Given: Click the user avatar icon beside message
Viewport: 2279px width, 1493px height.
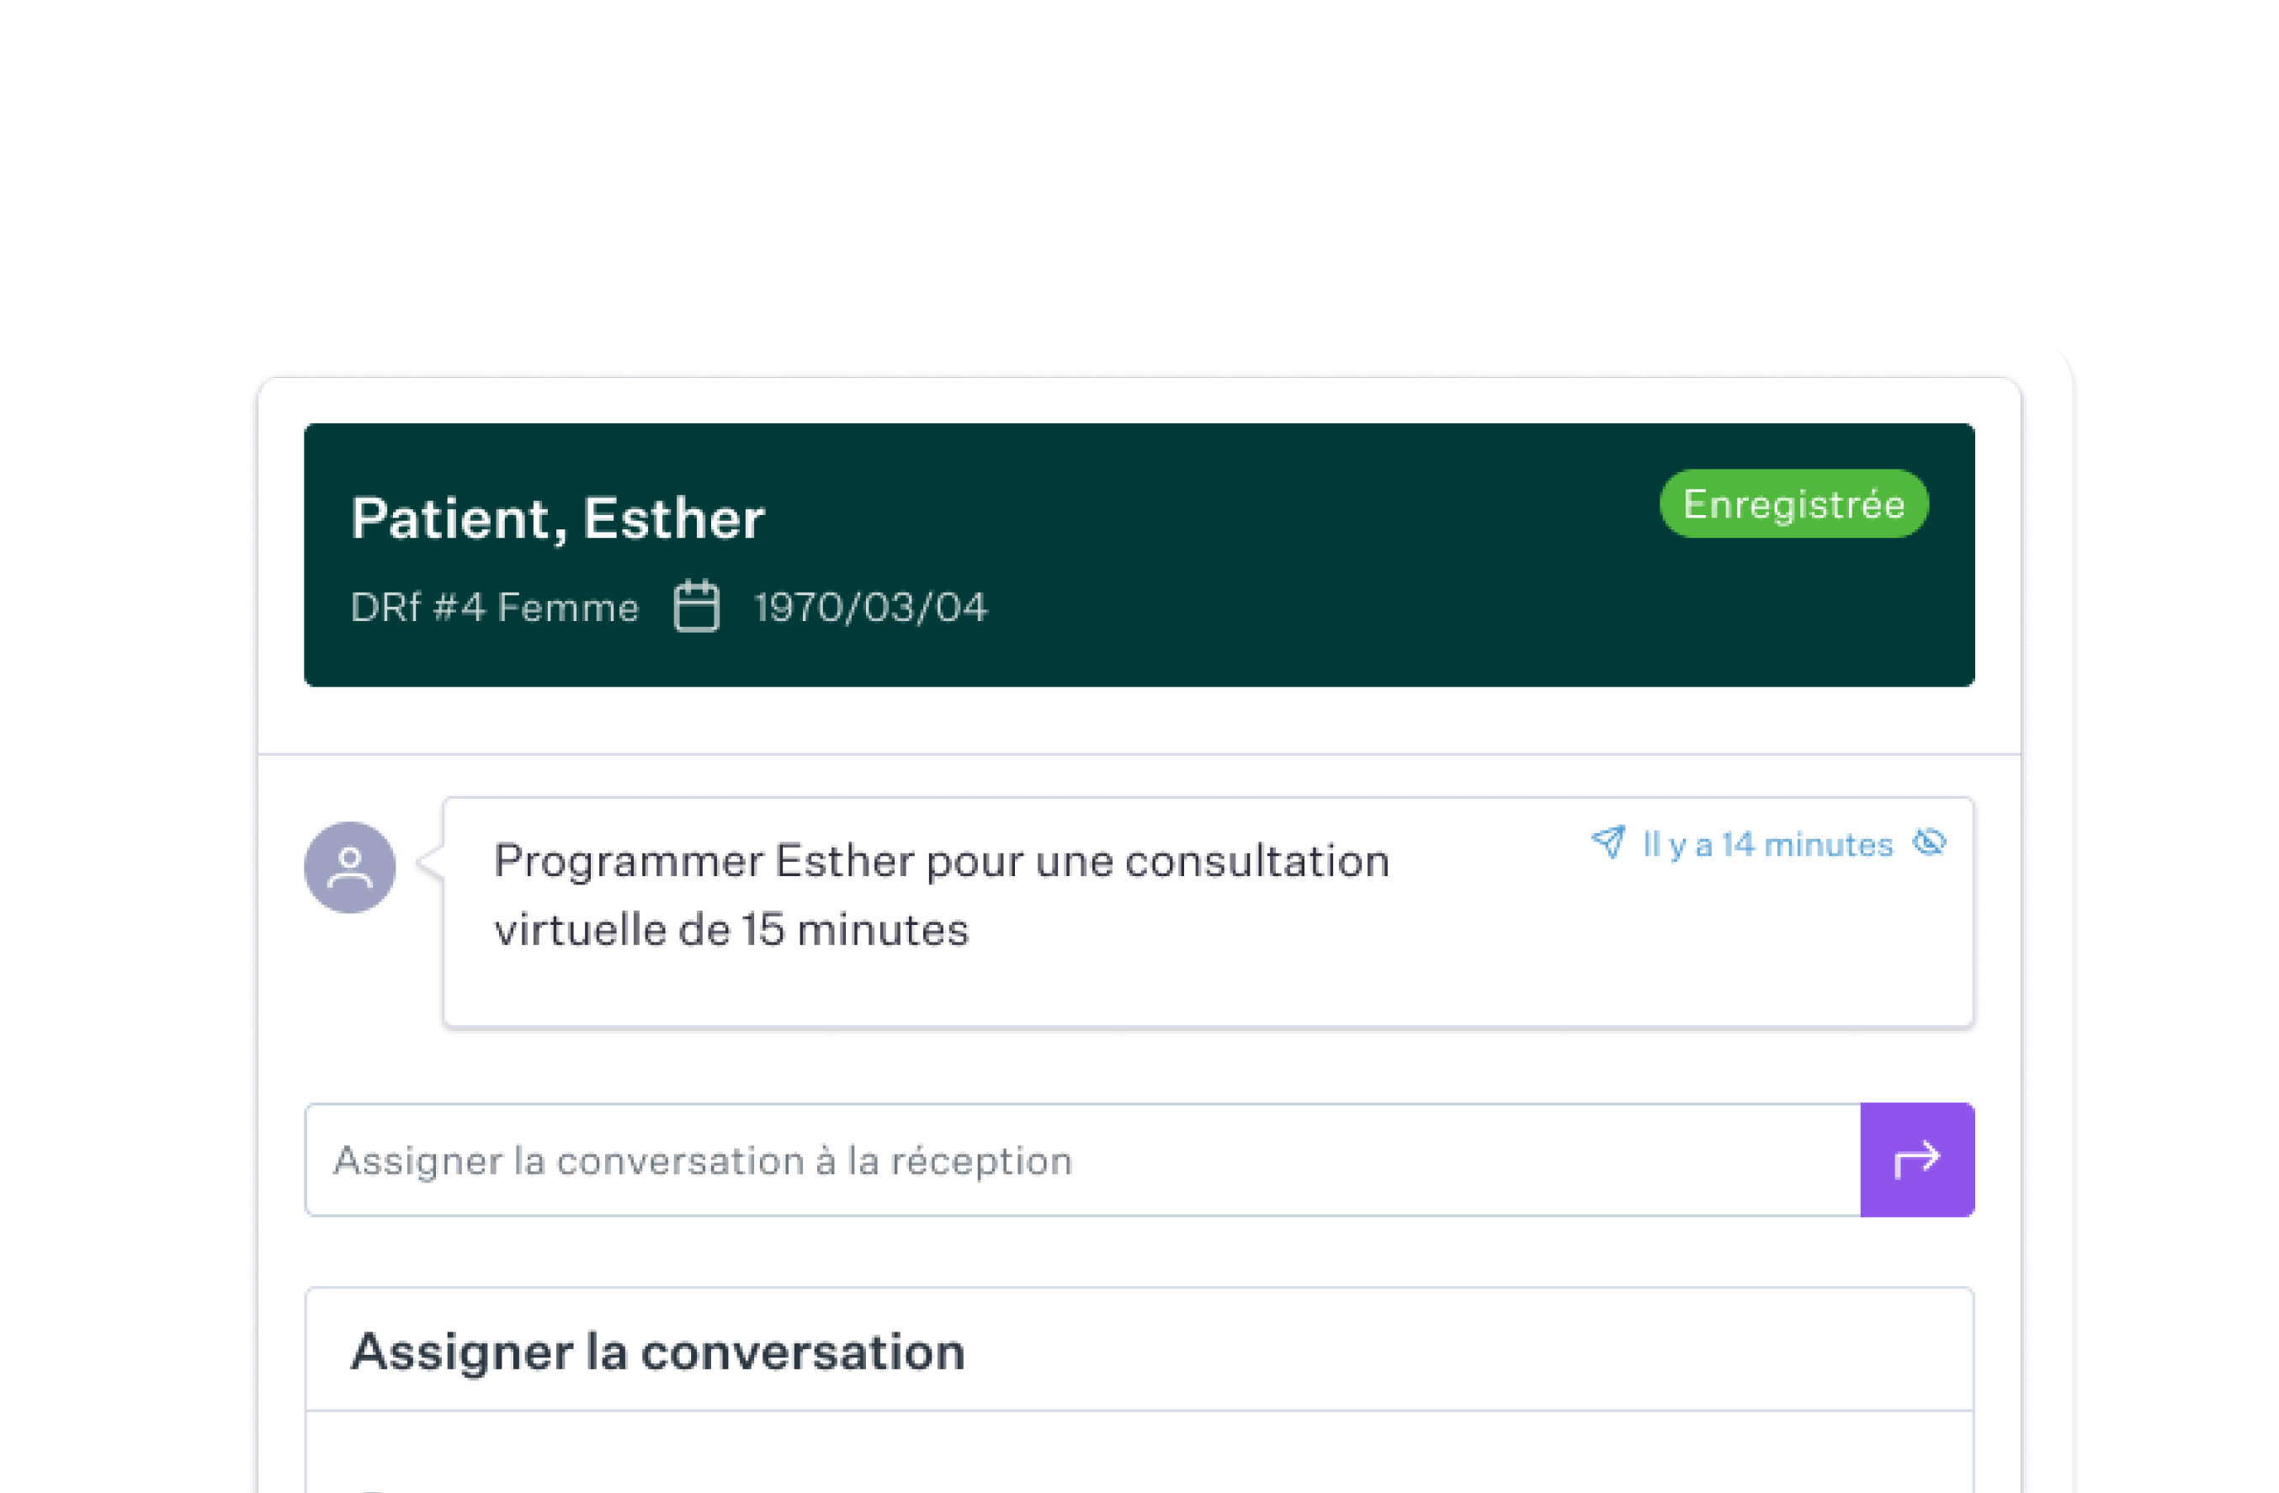Looking at the screenshot, I should pos(349,868).
